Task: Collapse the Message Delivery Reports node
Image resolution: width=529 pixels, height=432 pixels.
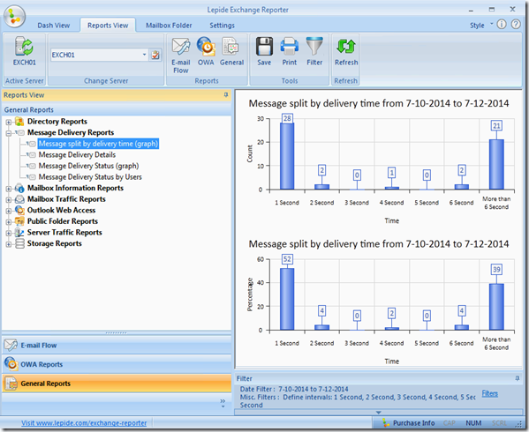Action: tap(9, 133)
